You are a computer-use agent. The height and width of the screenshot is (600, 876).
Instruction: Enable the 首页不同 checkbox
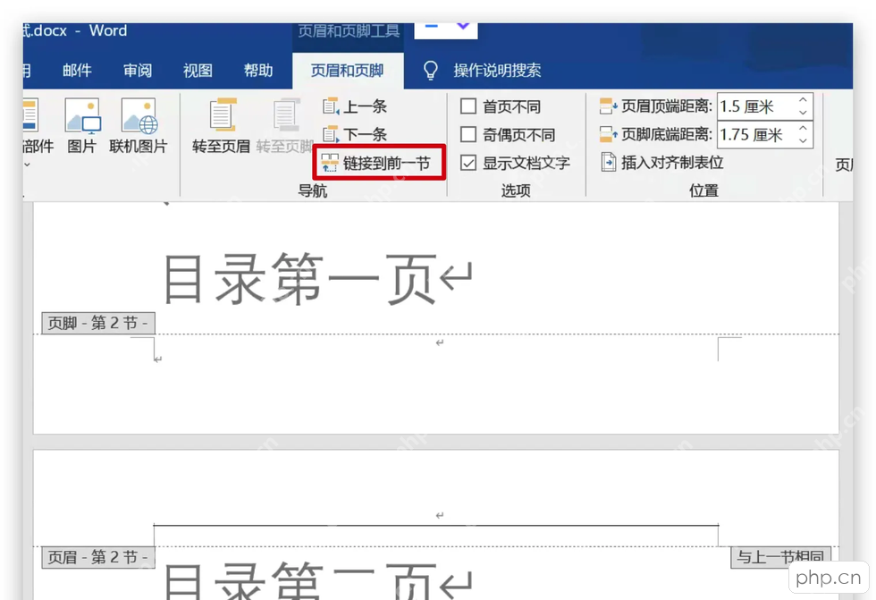click(468, 106)
